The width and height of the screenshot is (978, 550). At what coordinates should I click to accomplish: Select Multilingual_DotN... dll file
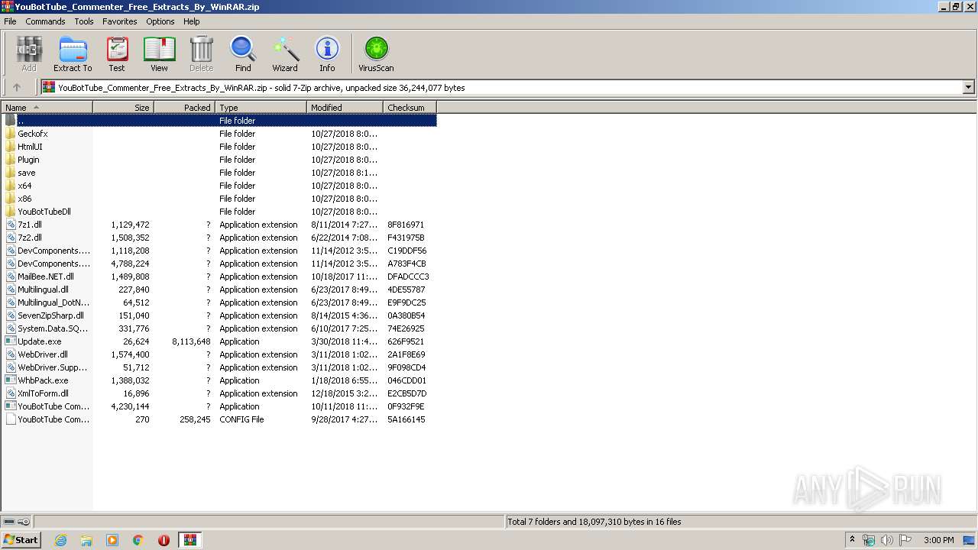[219, 302]
